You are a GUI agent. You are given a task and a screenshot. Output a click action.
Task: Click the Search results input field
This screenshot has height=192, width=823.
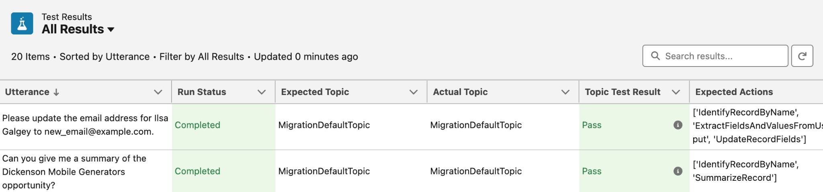pyautogui.click(x=715, y=56)
